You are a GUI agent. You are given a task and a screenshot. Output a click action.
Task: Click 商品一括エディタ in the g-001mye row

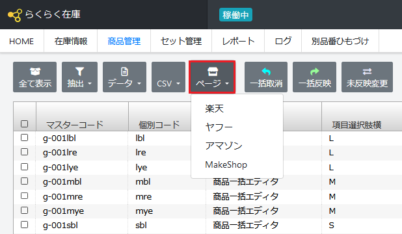(246, 211)
